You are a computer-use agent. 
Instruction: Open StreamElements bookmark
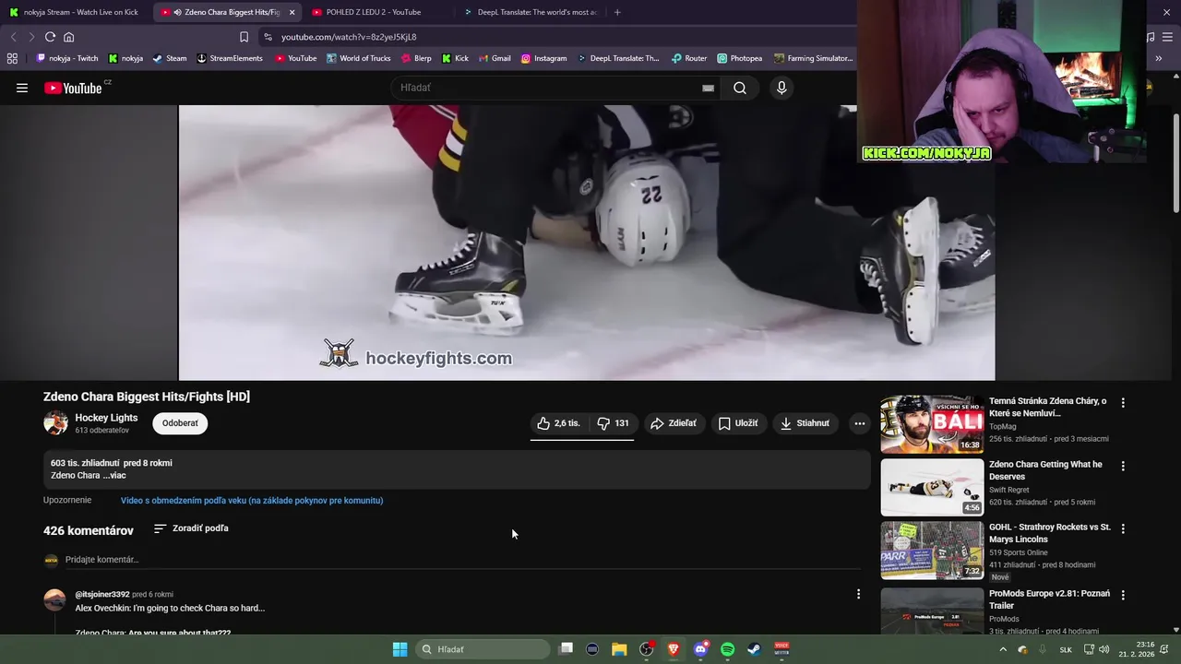coord(230,58)
